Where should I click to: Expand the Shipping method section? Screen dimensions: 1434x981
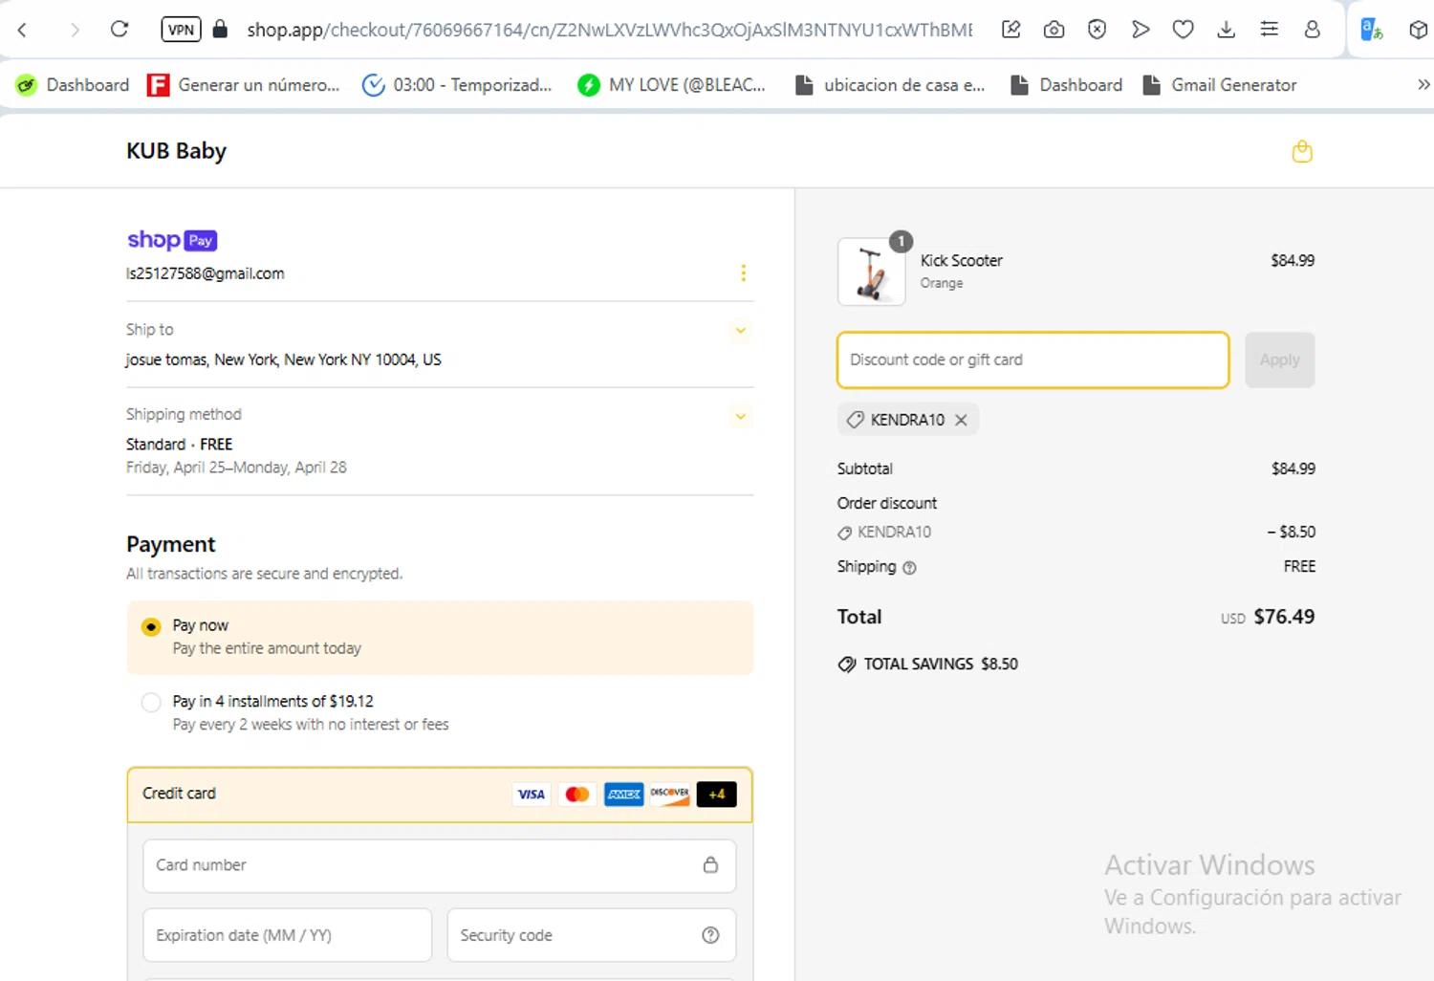pos(740,416)
